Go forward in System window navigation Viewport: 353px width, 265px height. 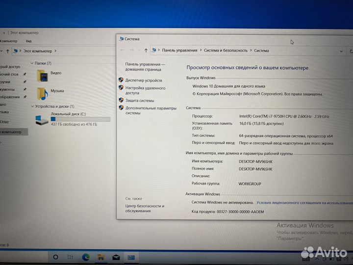tap(132, 50)
